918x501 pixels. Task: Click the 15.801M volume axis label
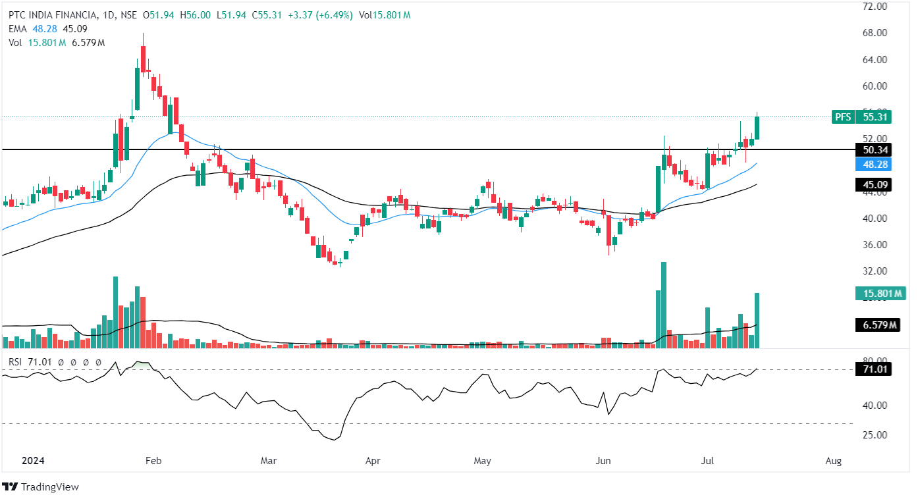tap(878, 293)
